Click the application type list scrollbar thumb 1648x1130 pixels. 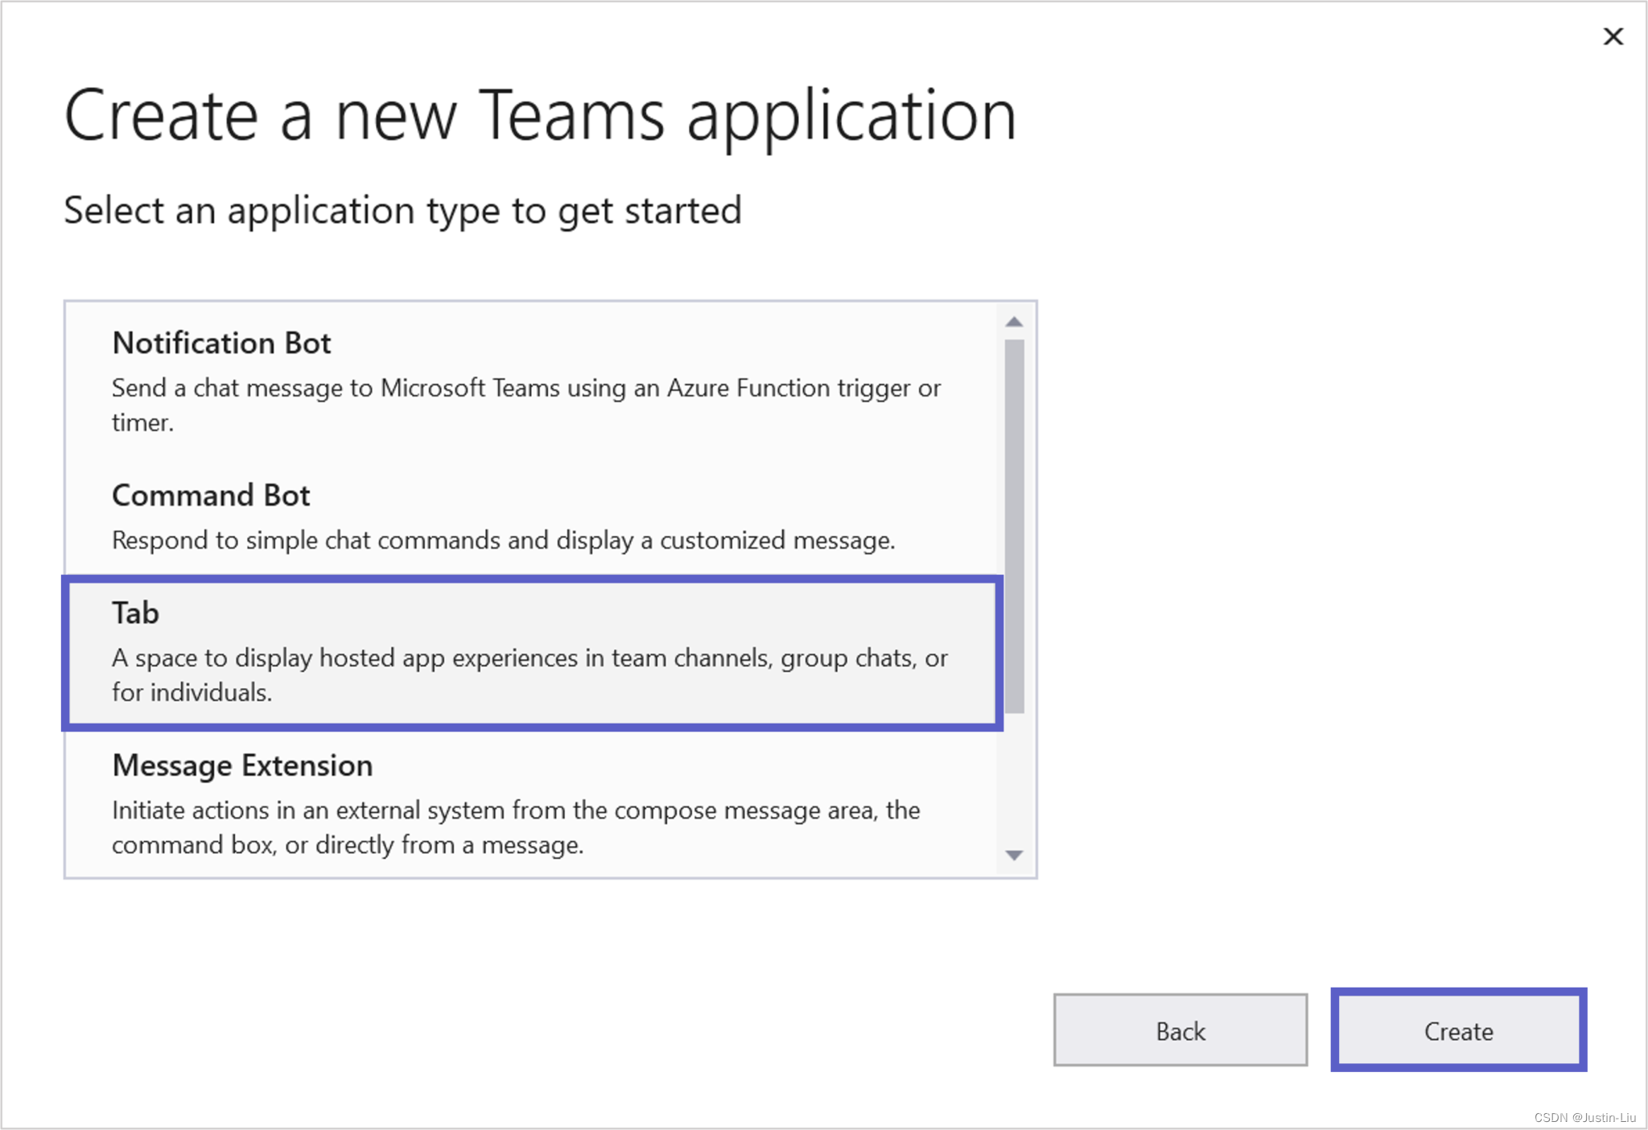click(1015, 526)
